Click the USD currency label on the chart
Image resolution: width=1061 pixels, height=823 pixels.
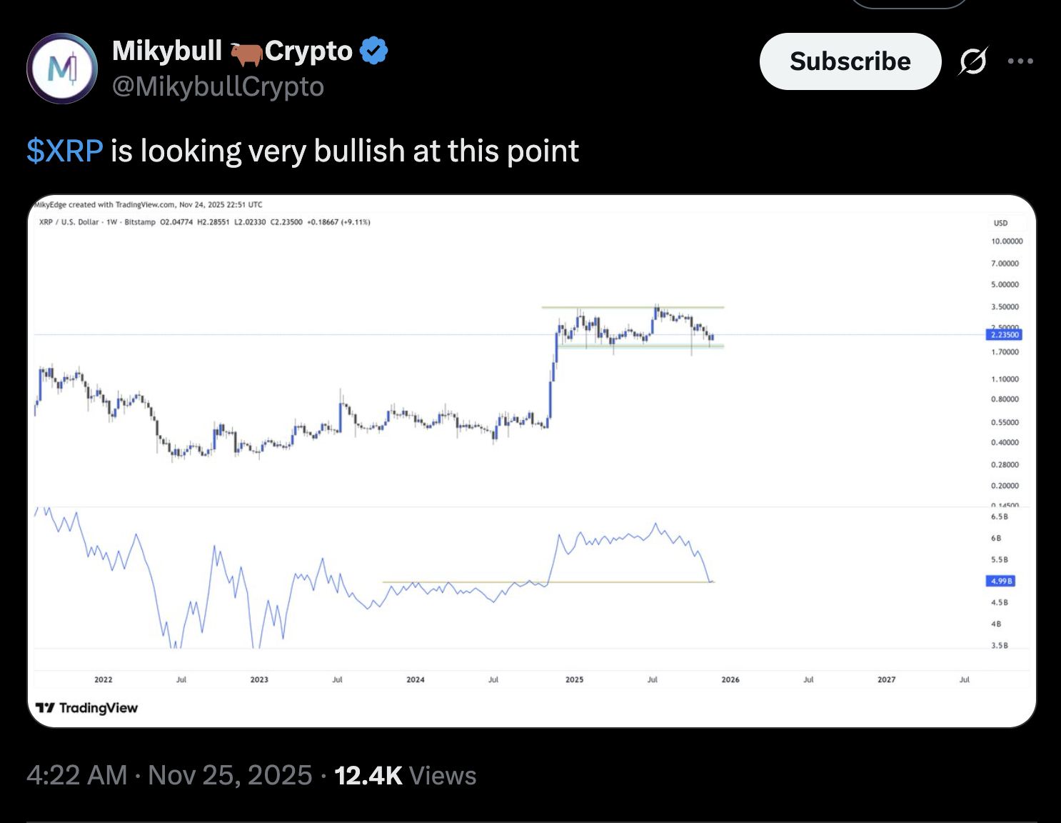[x=1000, y=223]
